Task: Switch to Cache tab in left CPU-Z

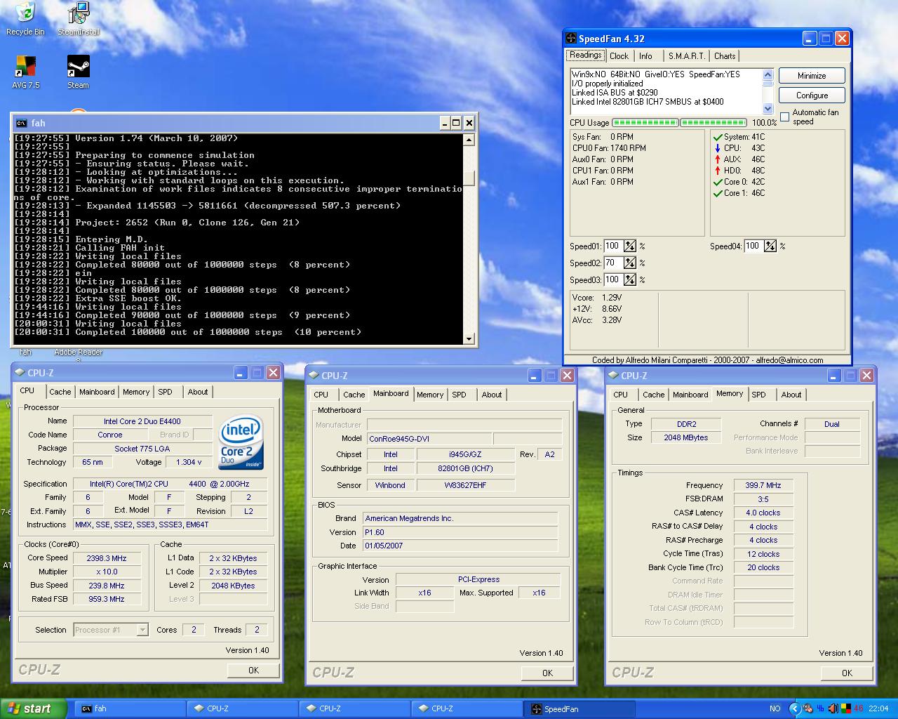Action: tap(60, 392)
